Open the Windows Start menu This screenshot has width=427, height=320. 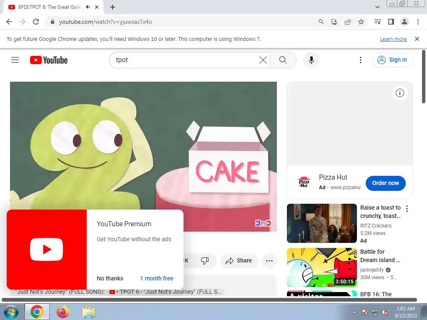pos(11,312)
